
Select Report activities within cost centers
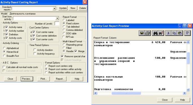pos(46,73)
